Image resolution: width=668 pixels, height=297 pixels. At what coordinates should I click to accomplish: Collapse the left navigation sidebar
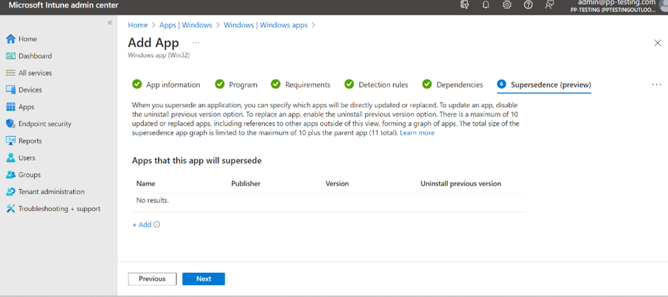click(110, 22)
